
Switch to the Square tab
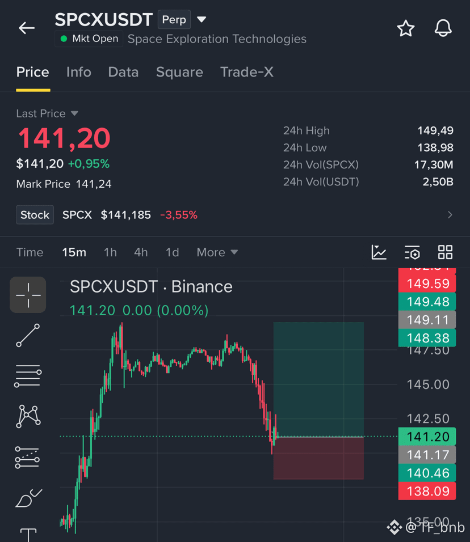tap(179, 72)
